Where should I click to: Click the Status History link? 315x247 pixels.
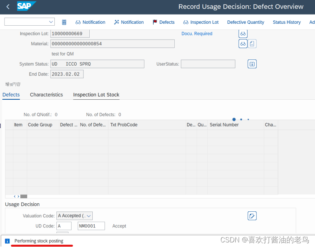click(287, 22)
